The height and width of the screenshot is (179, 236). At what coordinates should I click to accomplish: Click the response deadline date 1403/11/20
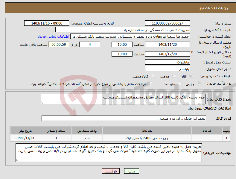[168, 44]
